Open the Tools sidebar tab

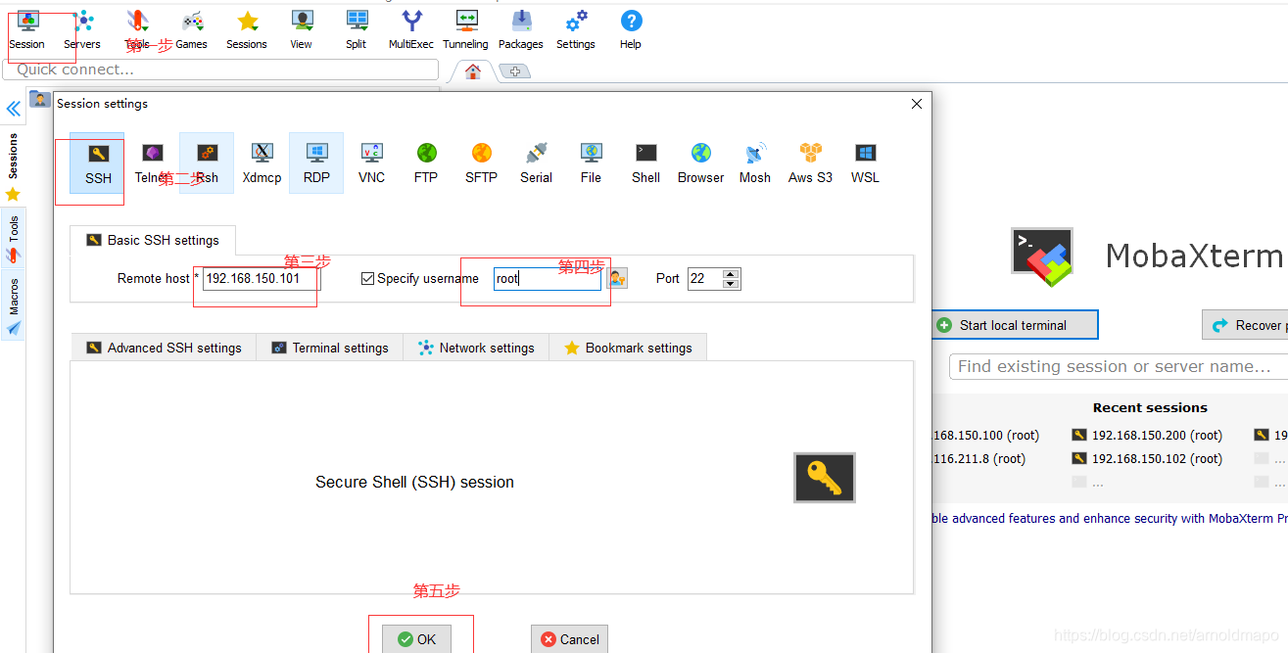coord(13,239)
